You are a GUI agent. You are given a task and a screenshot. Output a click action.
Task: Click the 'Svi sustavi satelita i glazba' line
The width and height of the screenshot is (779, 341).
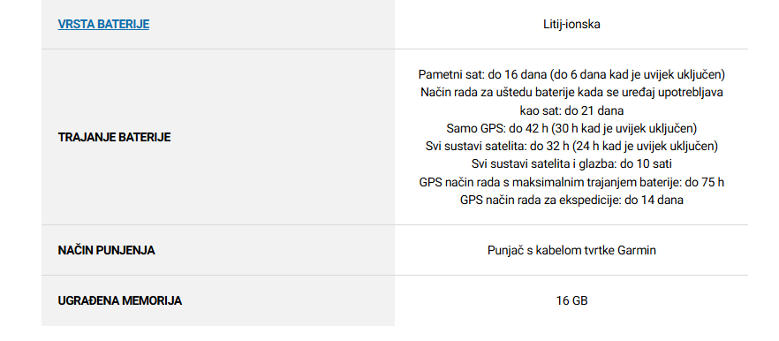[571, 164]
